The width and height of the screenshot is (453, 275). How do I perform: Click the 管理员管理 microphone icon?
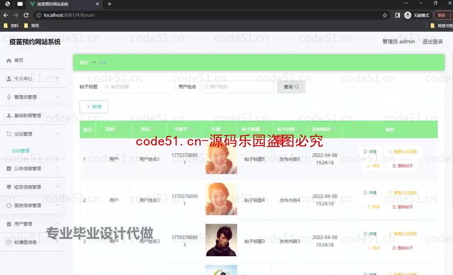click(9, 97)
